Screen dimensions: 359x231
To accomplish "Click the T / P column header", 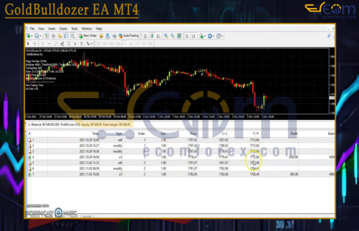I will pos(255,134).
